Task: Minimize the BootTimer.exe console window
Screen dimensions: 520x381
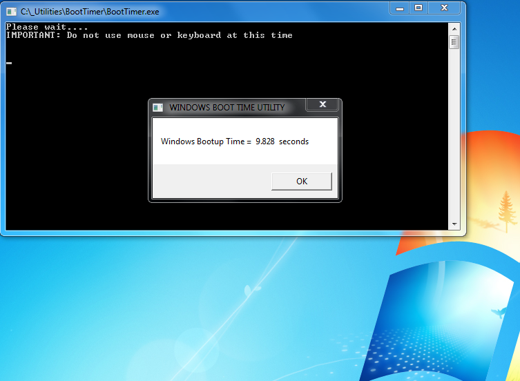Action: pyautogui.click(x=400, y=8)
